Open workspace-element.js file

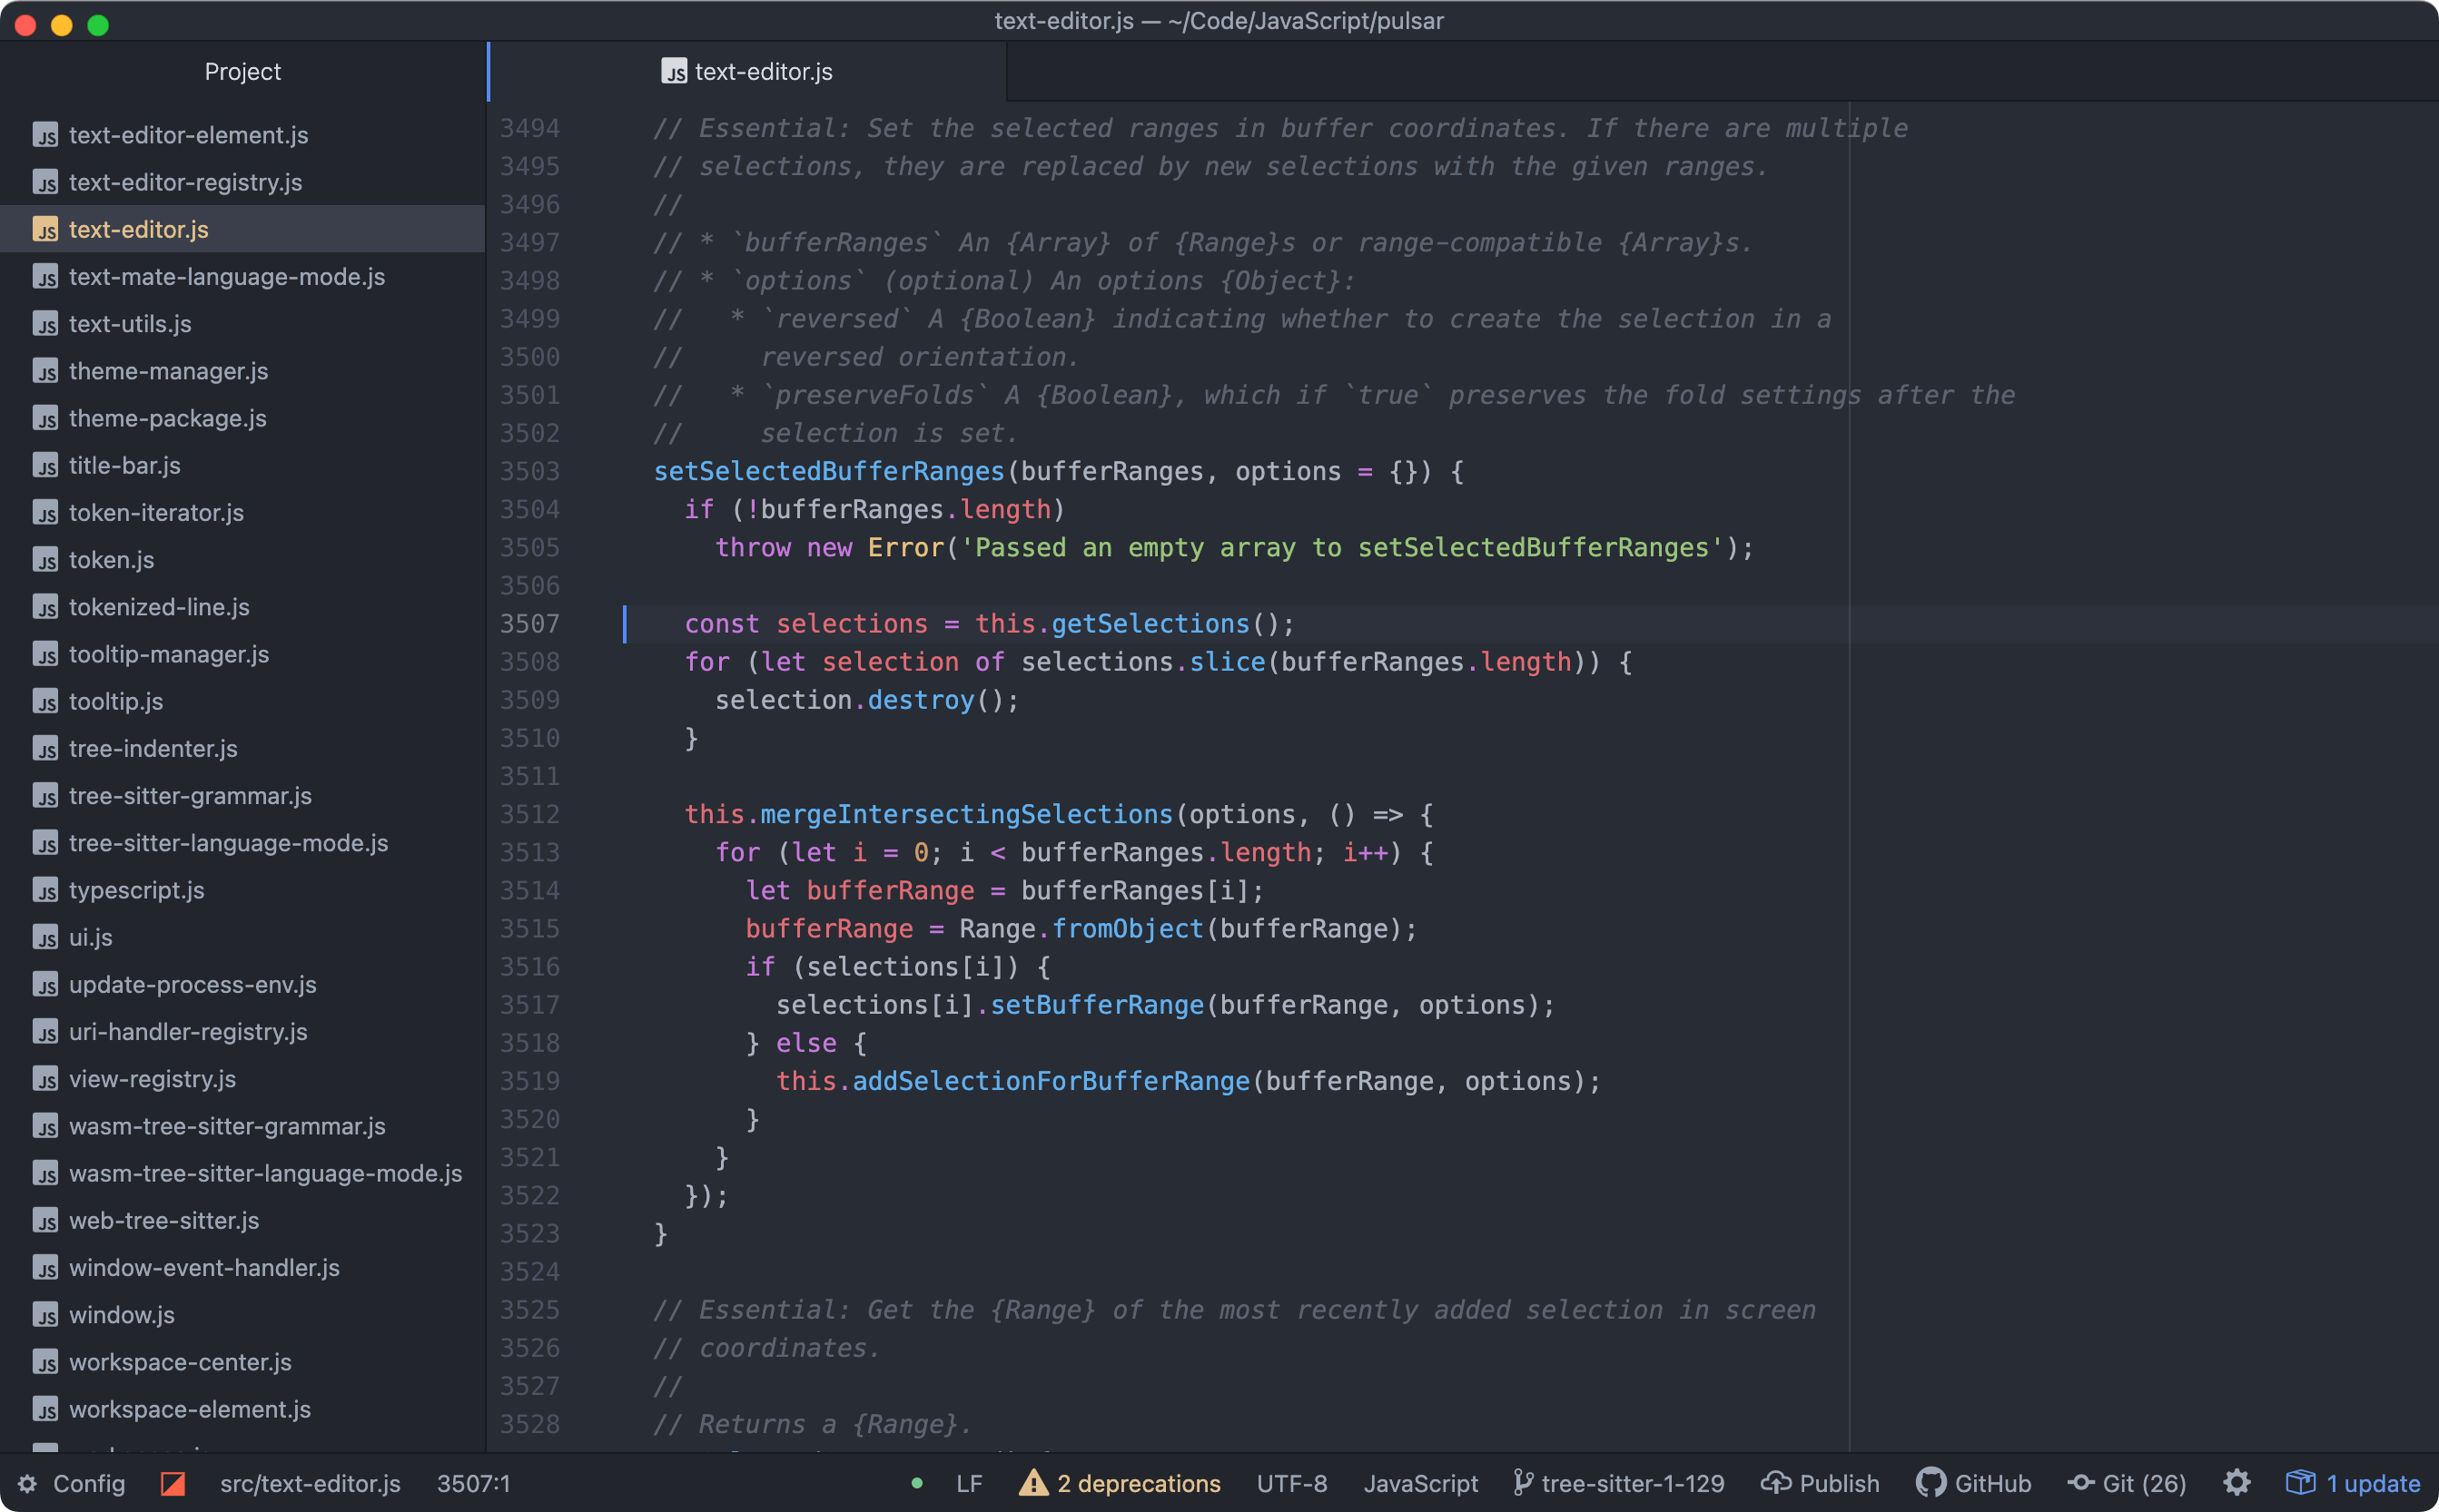point(189,1409)
